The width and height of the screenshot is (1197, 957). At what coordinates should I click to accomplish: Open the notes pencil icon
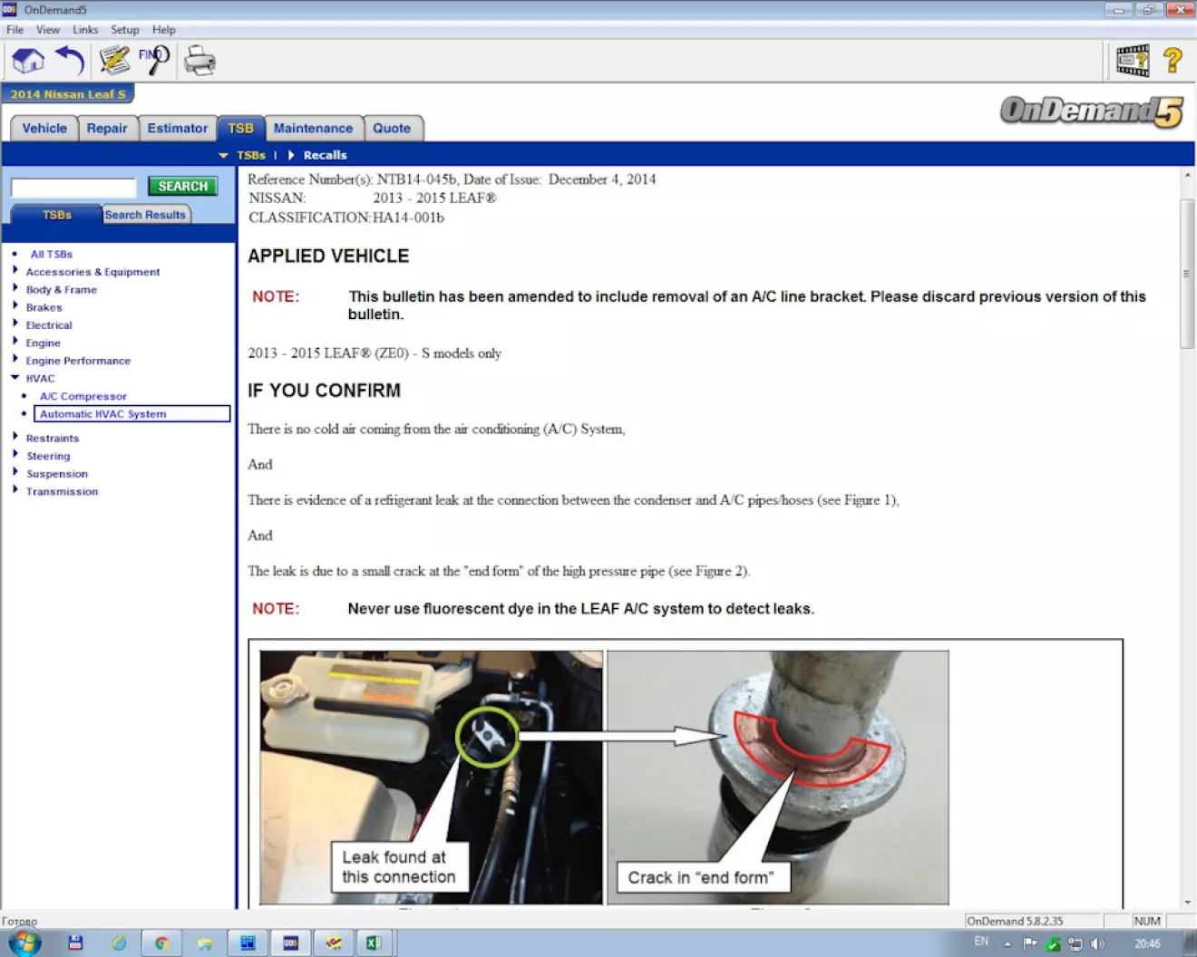pyautogui.click(x=113, y=62)
